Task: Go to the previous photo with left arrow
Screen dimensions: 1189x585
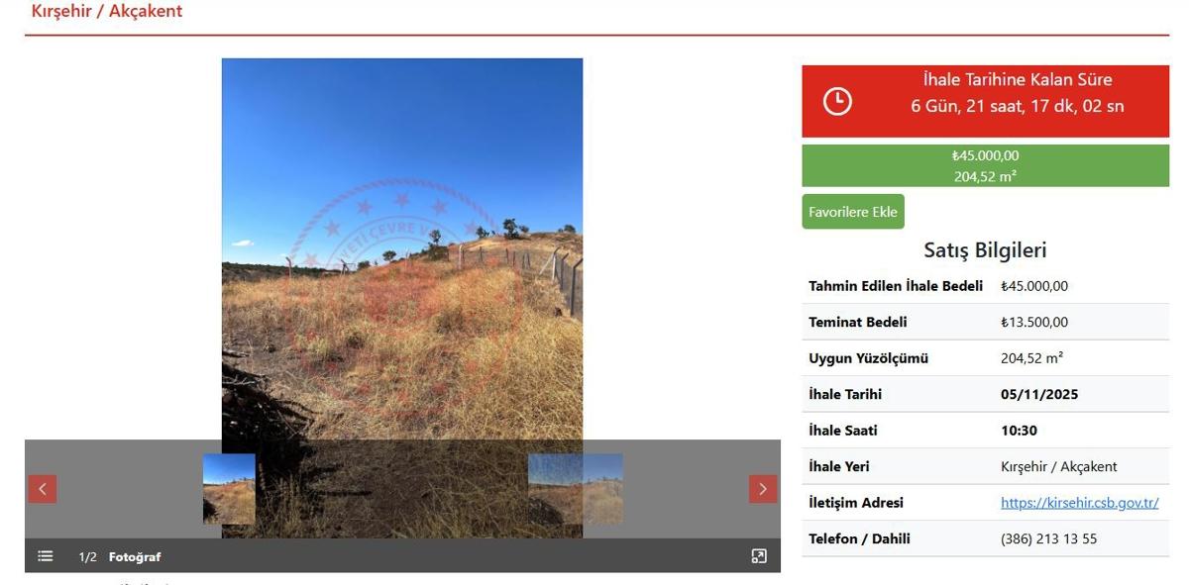Action: pyautogui.click(x=42, y=489)
